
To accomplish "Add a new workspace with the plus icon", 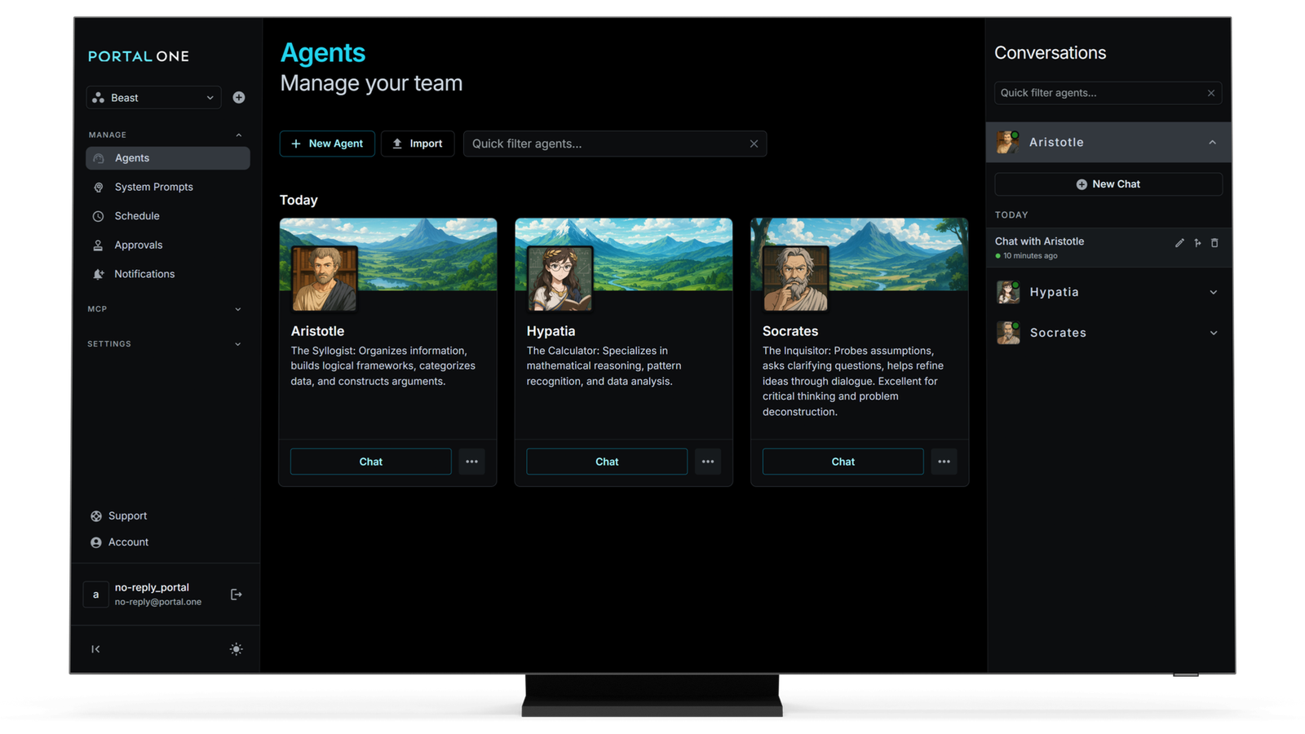I will pos(238,97).
